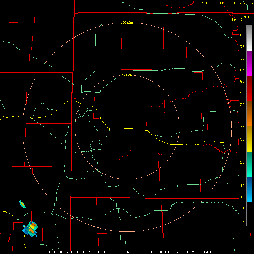Image resolution: width=254 pixels, height=254 pixels.
Task: Click the 15 value on VIL scale
Action: (x=242, y=186)
